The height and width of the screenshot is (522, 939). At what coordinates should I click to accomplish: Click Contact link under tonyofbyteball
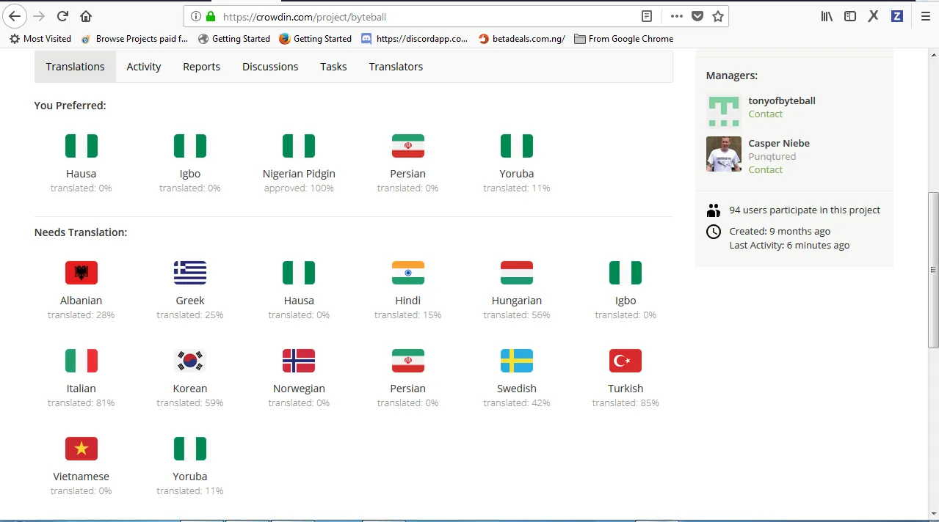pos(766,114)
